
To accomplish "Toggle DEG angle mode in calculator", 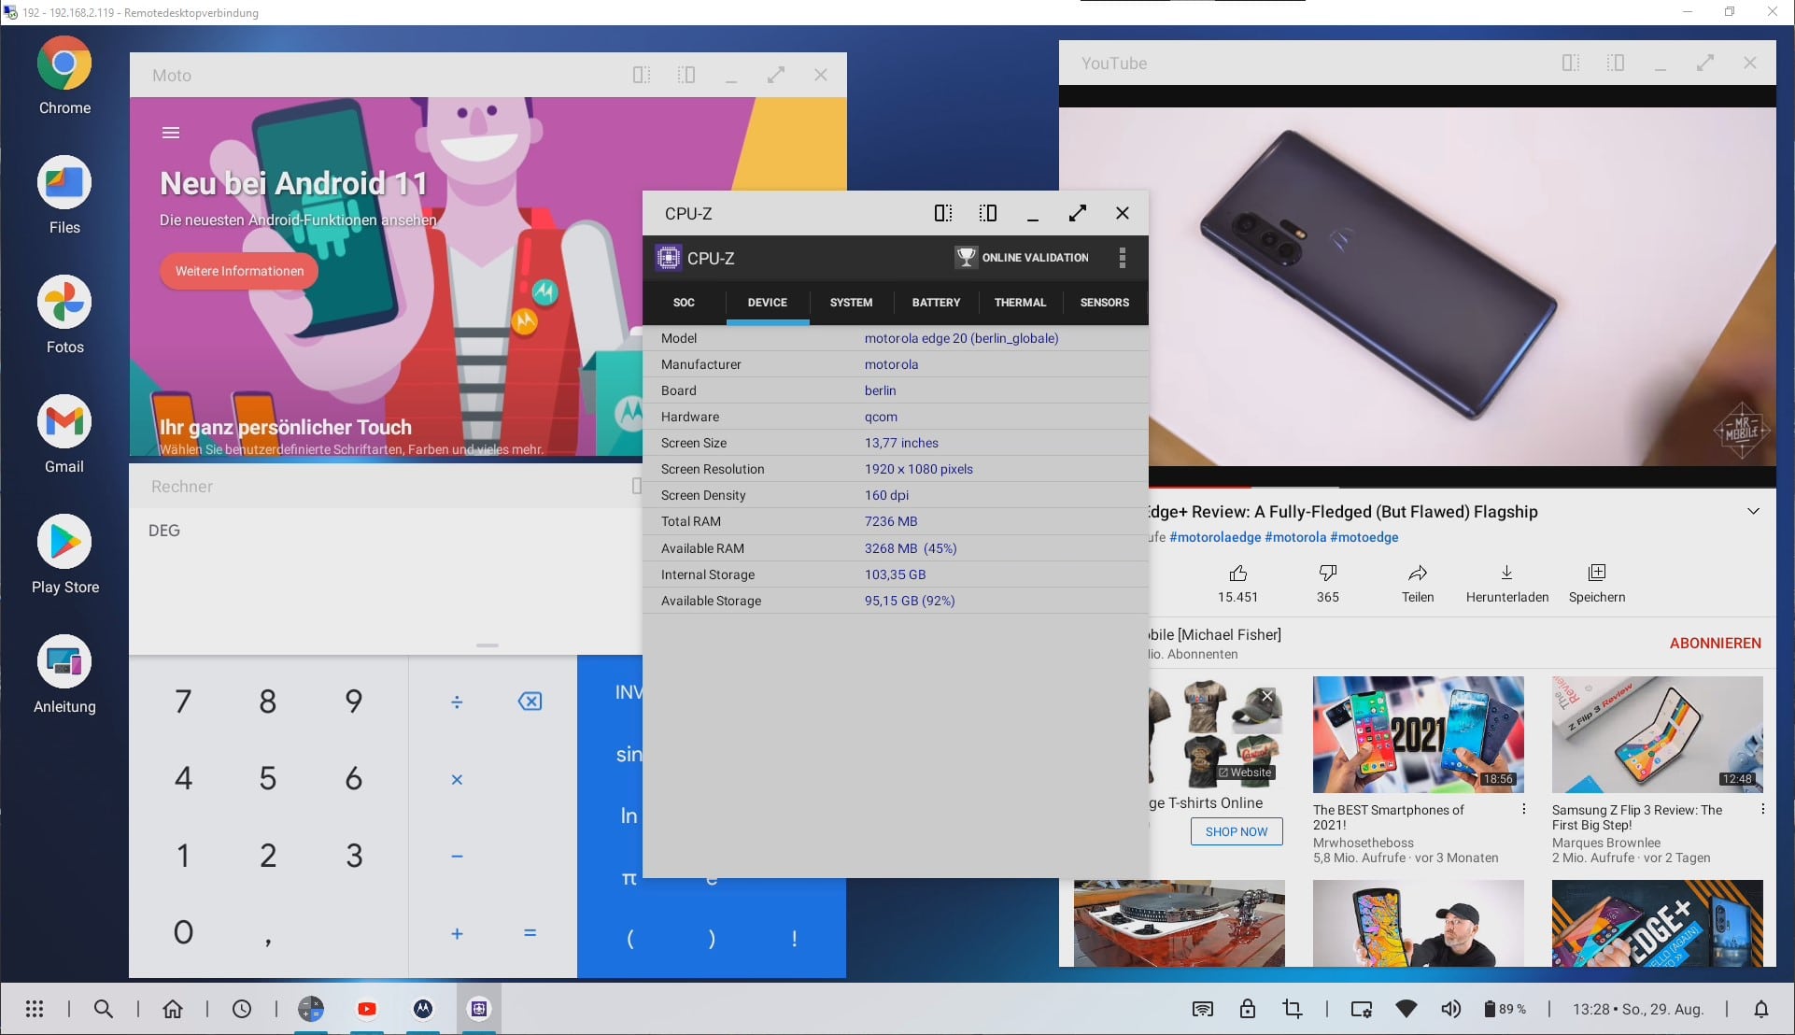I will 164,531.
